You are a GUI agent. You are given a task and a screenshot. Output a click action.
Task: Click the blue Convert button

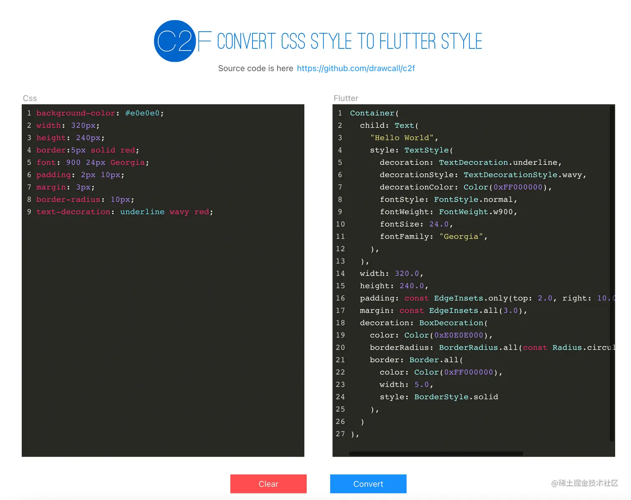[x=368, y=484]
